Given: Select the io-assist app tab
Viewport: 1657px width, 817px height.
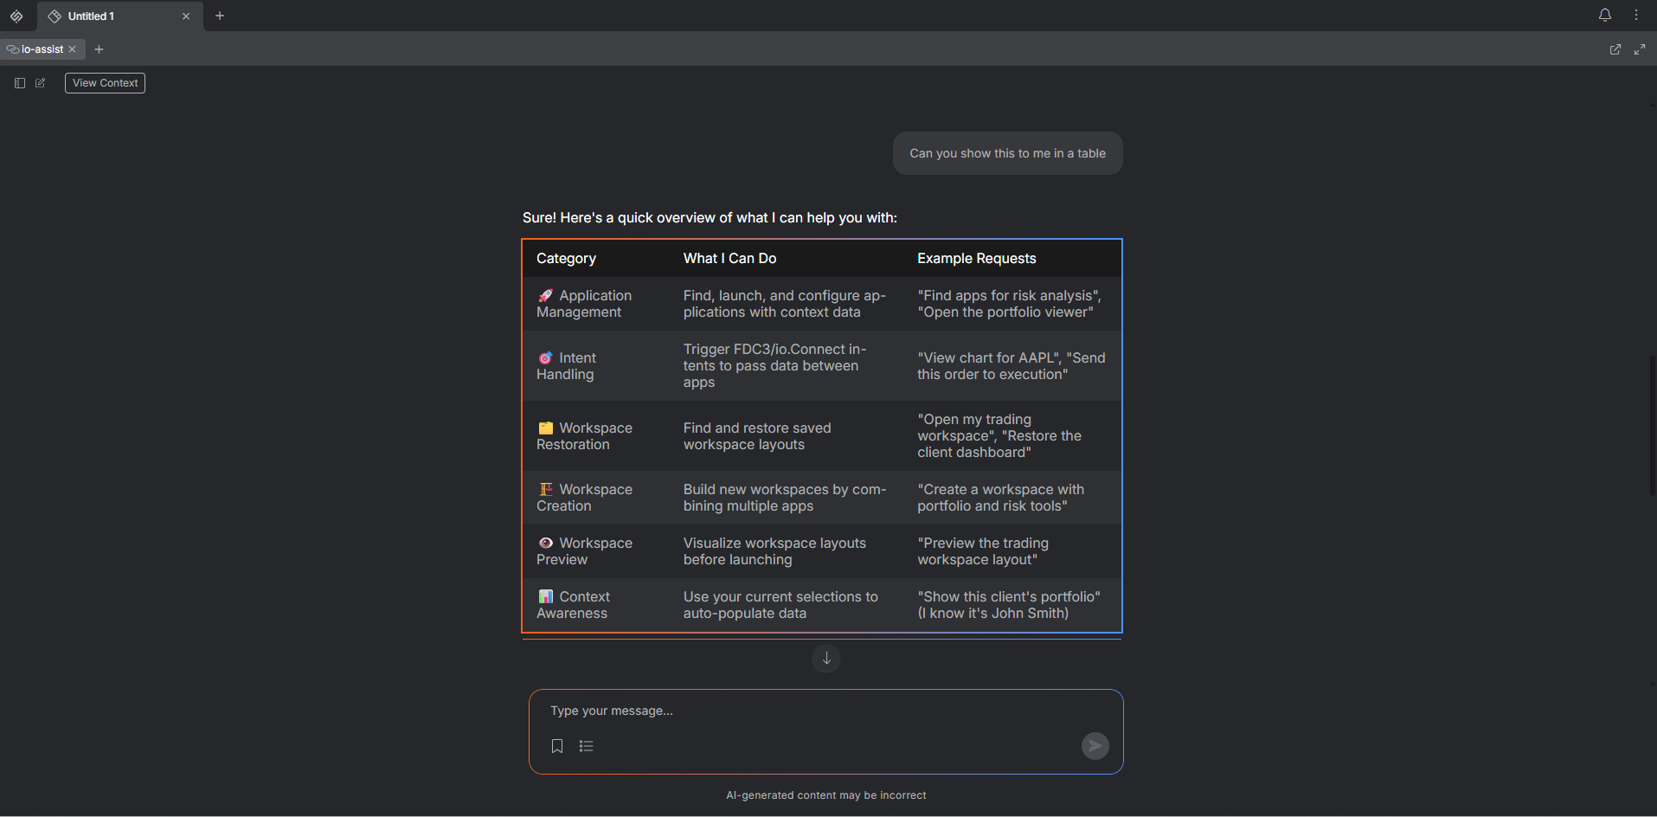Looking at the screenshot, I should click(42, 49).
